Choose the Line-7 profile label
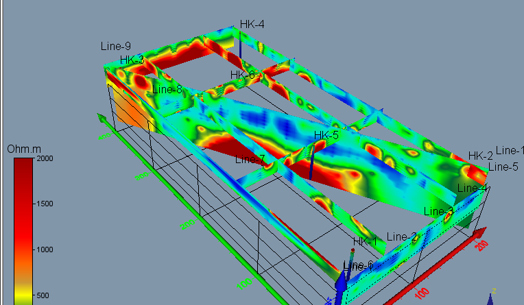 pyautogui.click(x=250, y=160)
